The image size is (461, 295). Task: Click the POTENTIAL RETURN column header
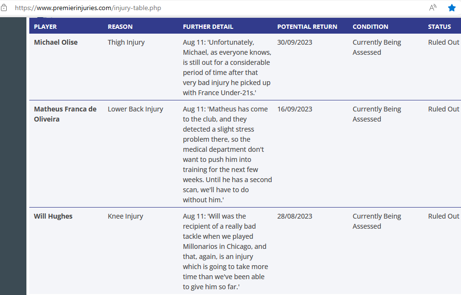[x=307, y=26]
